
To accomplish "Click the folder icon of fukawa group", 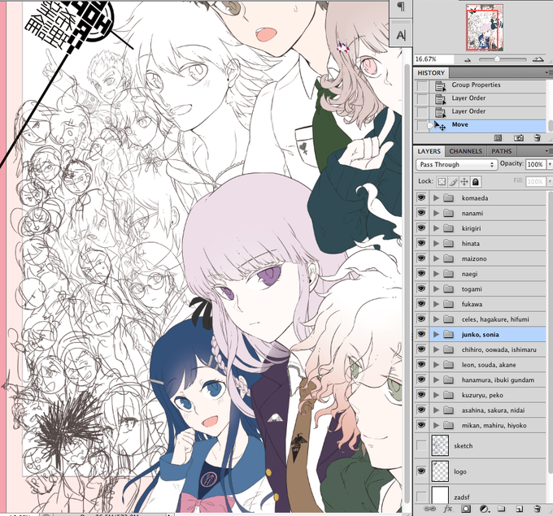I will click(x=448, y=304).
